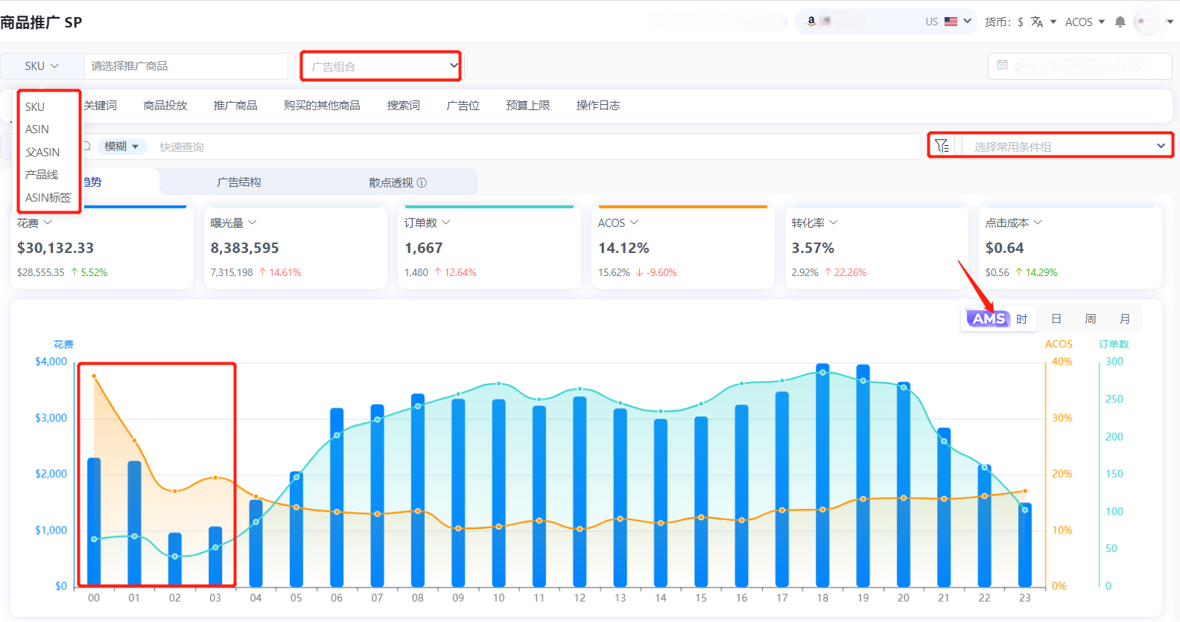1180x622 pixels.
Task: Select ASIN from the dropdown list
Action: point(37,129)
